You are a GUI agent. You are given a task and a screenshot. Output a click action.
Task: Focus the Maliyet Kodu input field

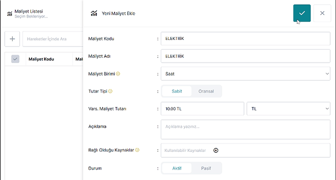[x=245, y=39]
